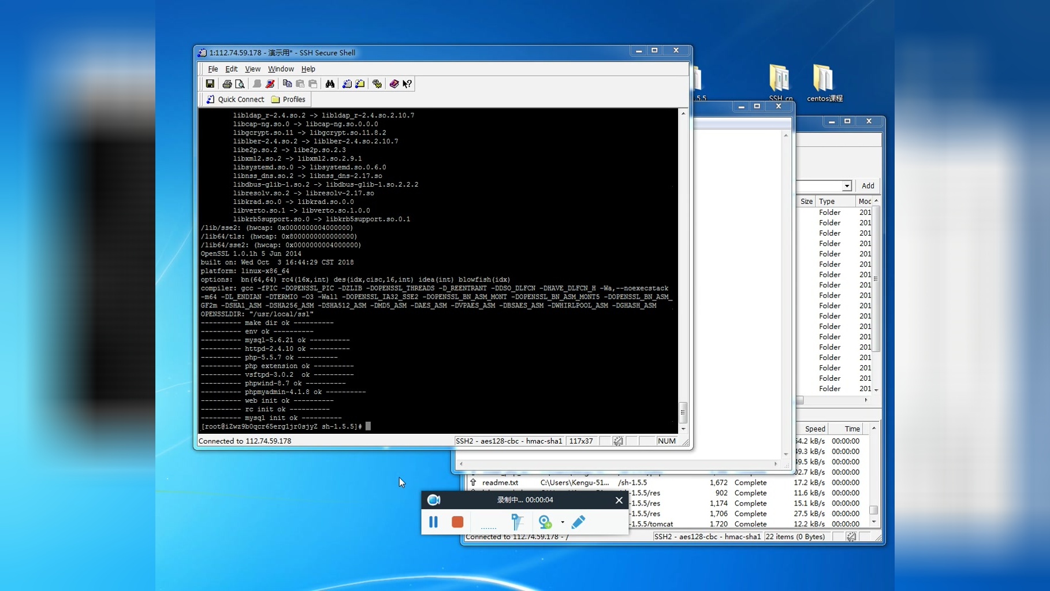Click the 'Connected to 112.74.59.178' status text

(x=245, y=441)
